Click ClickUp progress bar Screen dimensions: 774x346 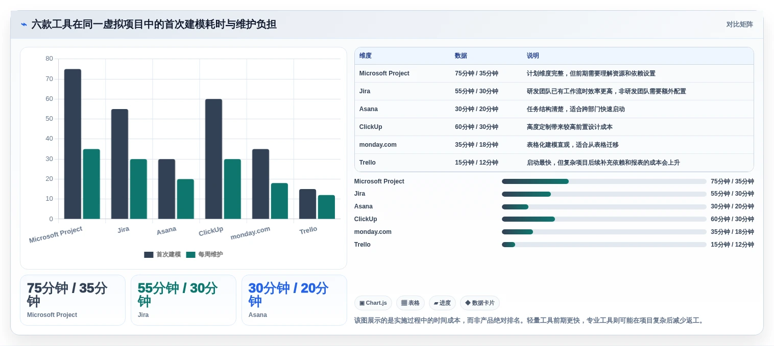coord(604,219)
